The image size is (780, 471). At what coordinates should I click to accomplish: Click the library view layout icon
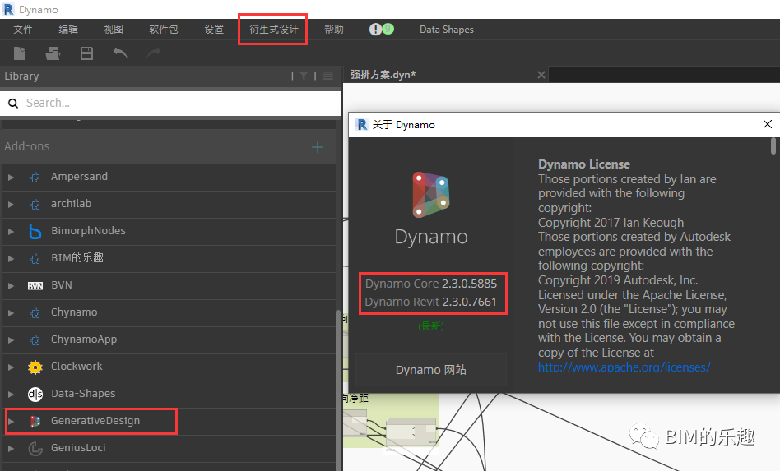[x=327, y=76]
